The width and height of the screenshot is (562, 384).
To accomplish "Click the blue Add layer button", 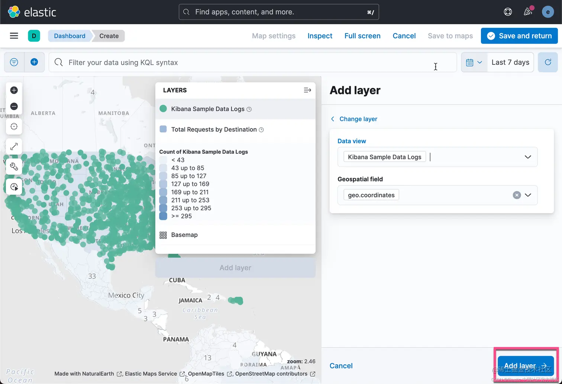I will click(526, 365).
